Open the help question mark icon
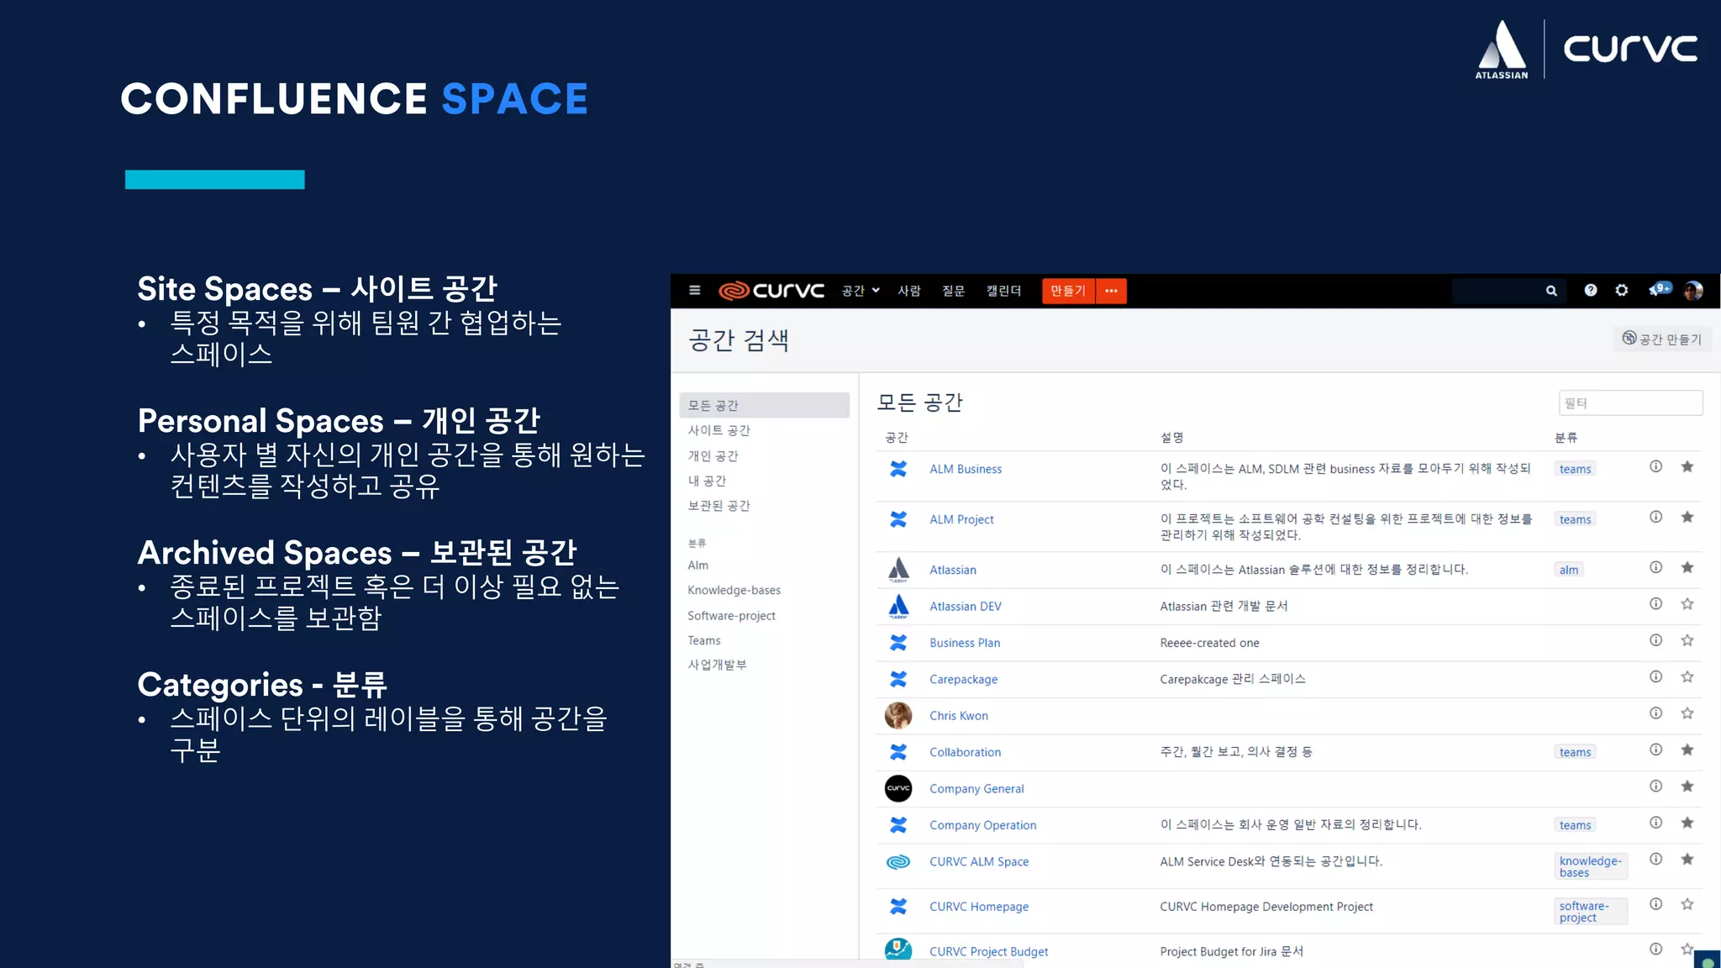Screen dimensions: 1721x968 (1590, 290)
